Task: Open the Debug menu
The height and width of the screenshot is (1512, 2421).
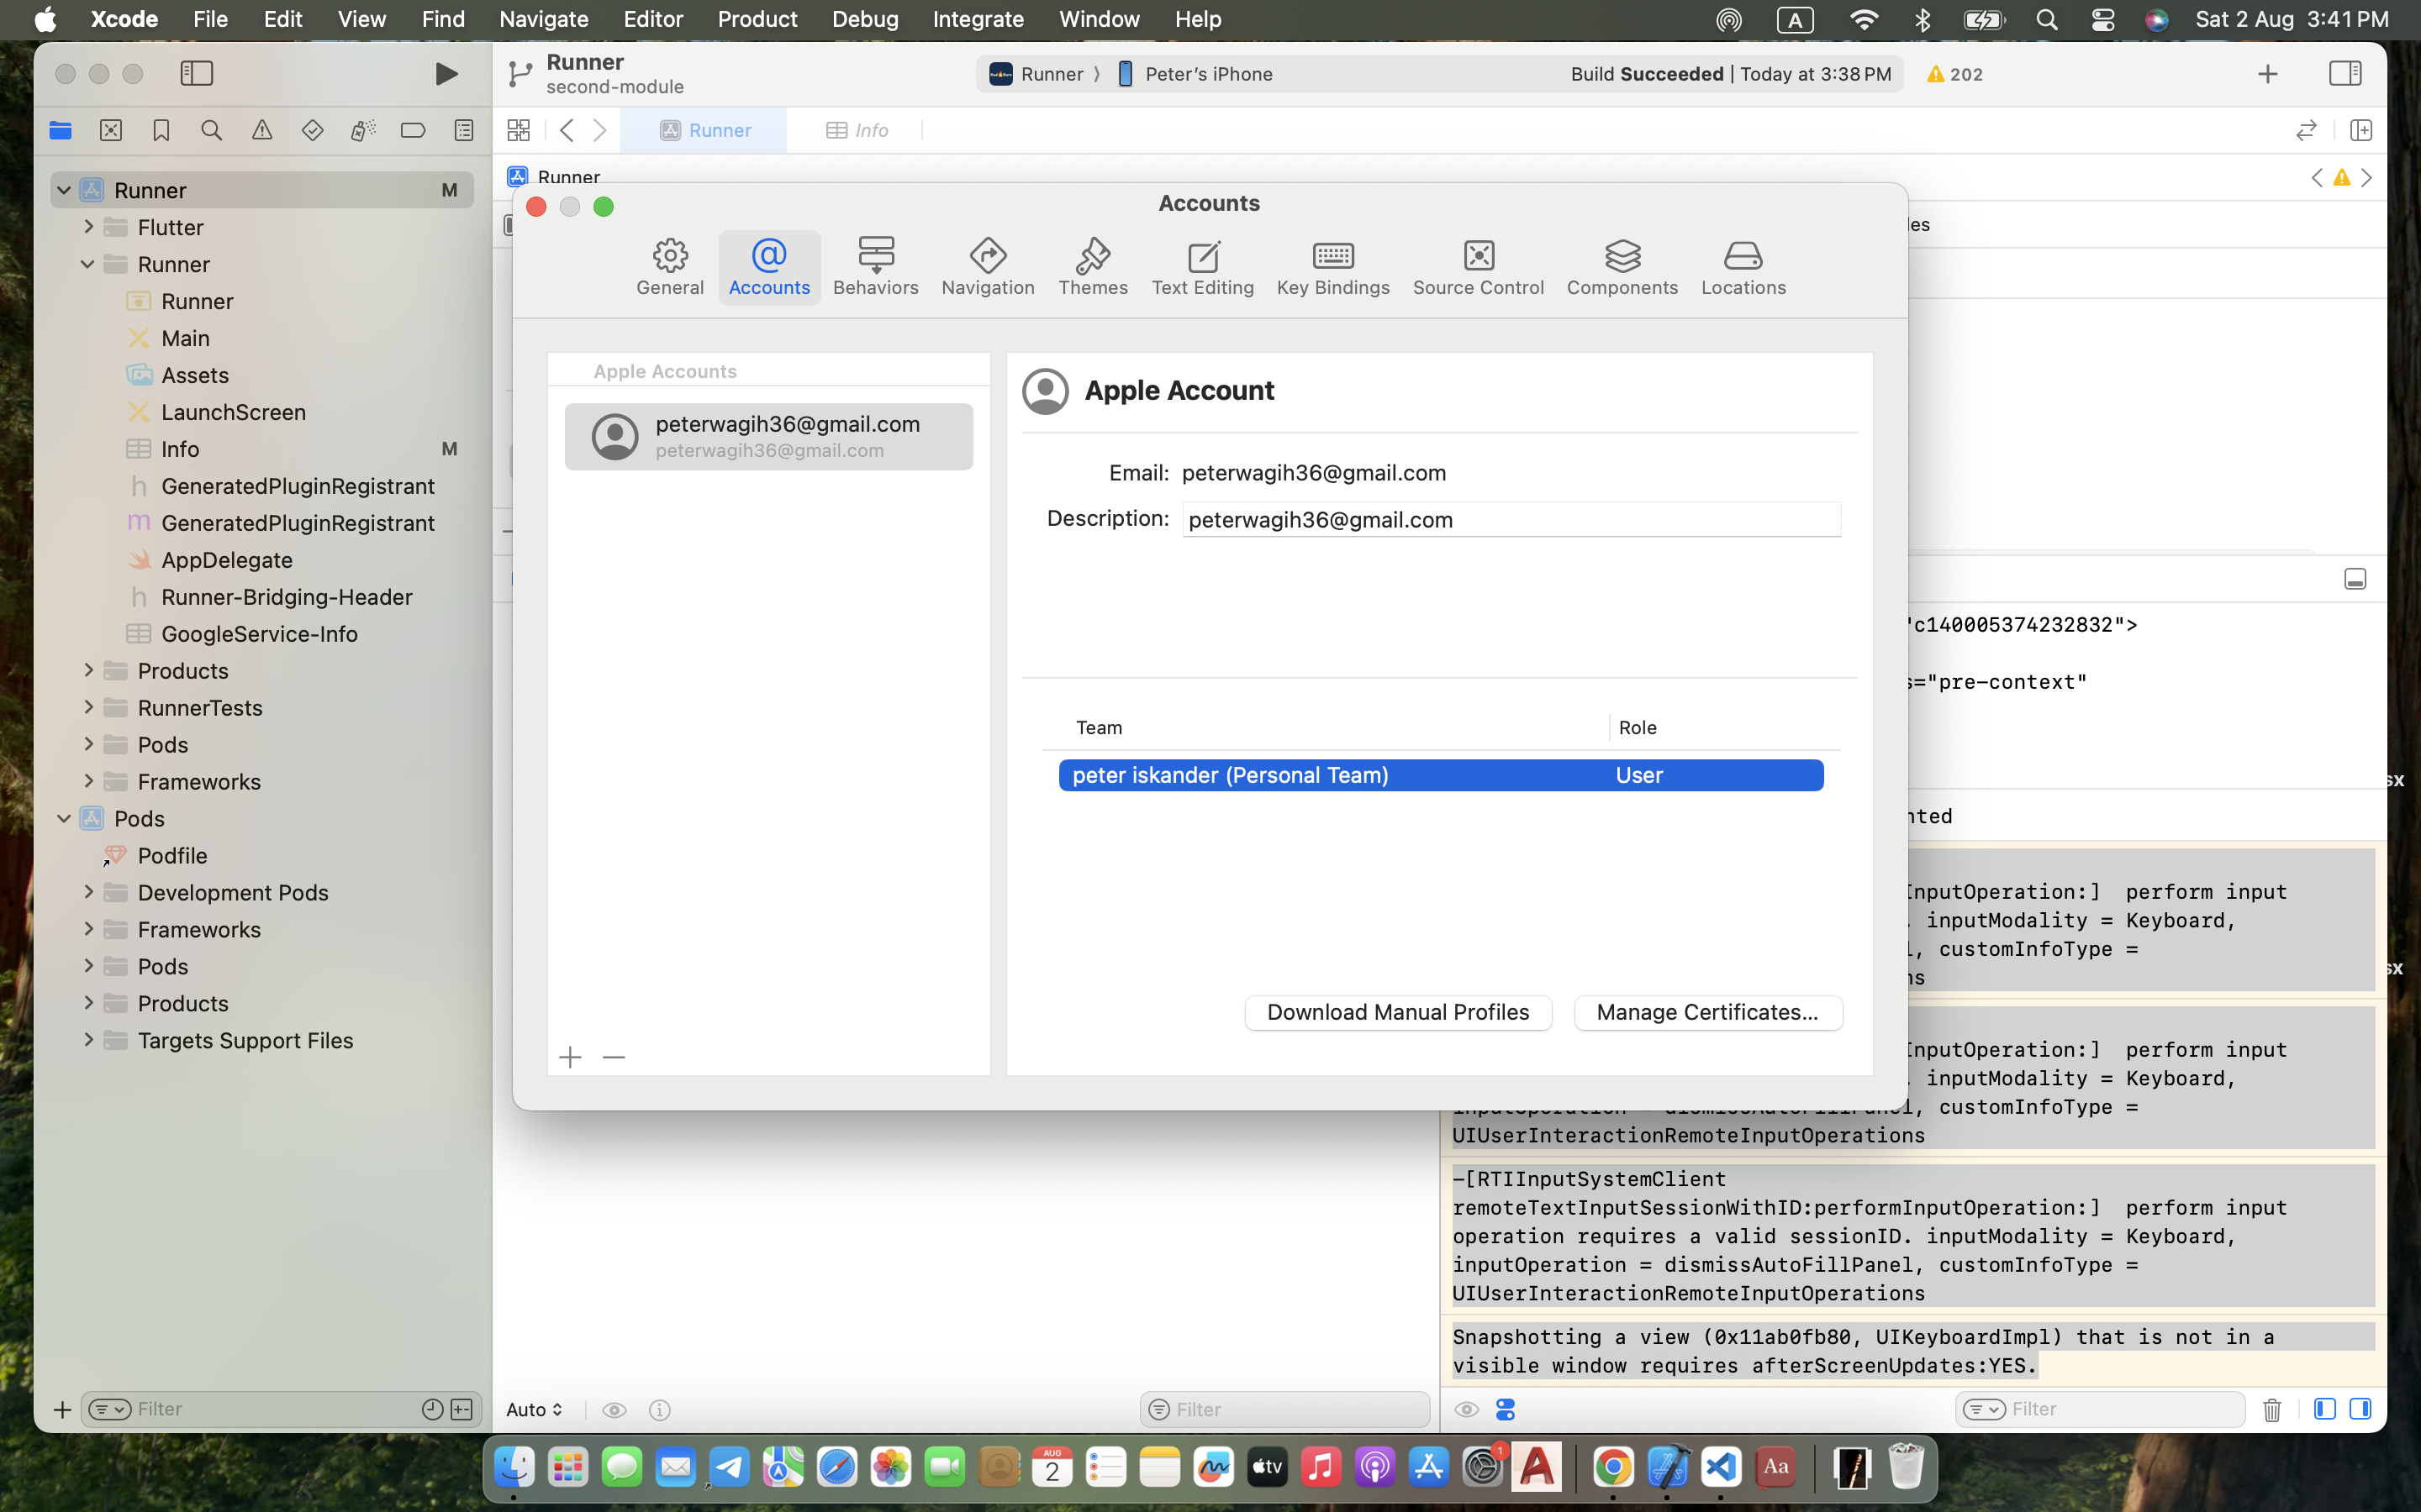Action: tap(864, 19)
